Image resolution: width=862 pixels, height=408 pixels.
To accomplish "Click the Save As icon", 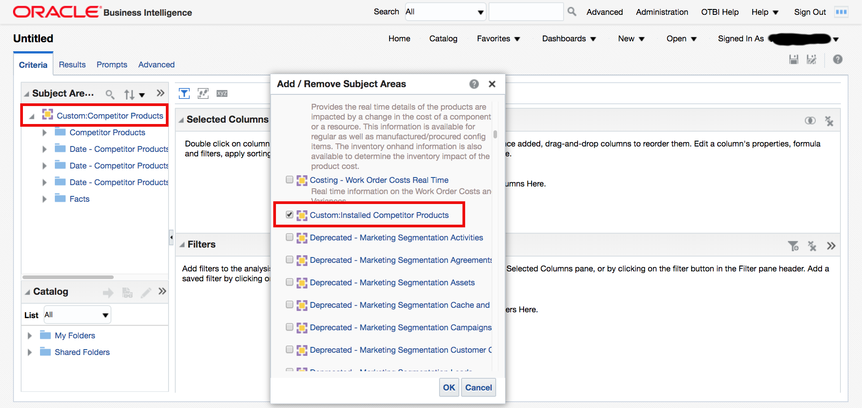I will (x=811, y=59).
